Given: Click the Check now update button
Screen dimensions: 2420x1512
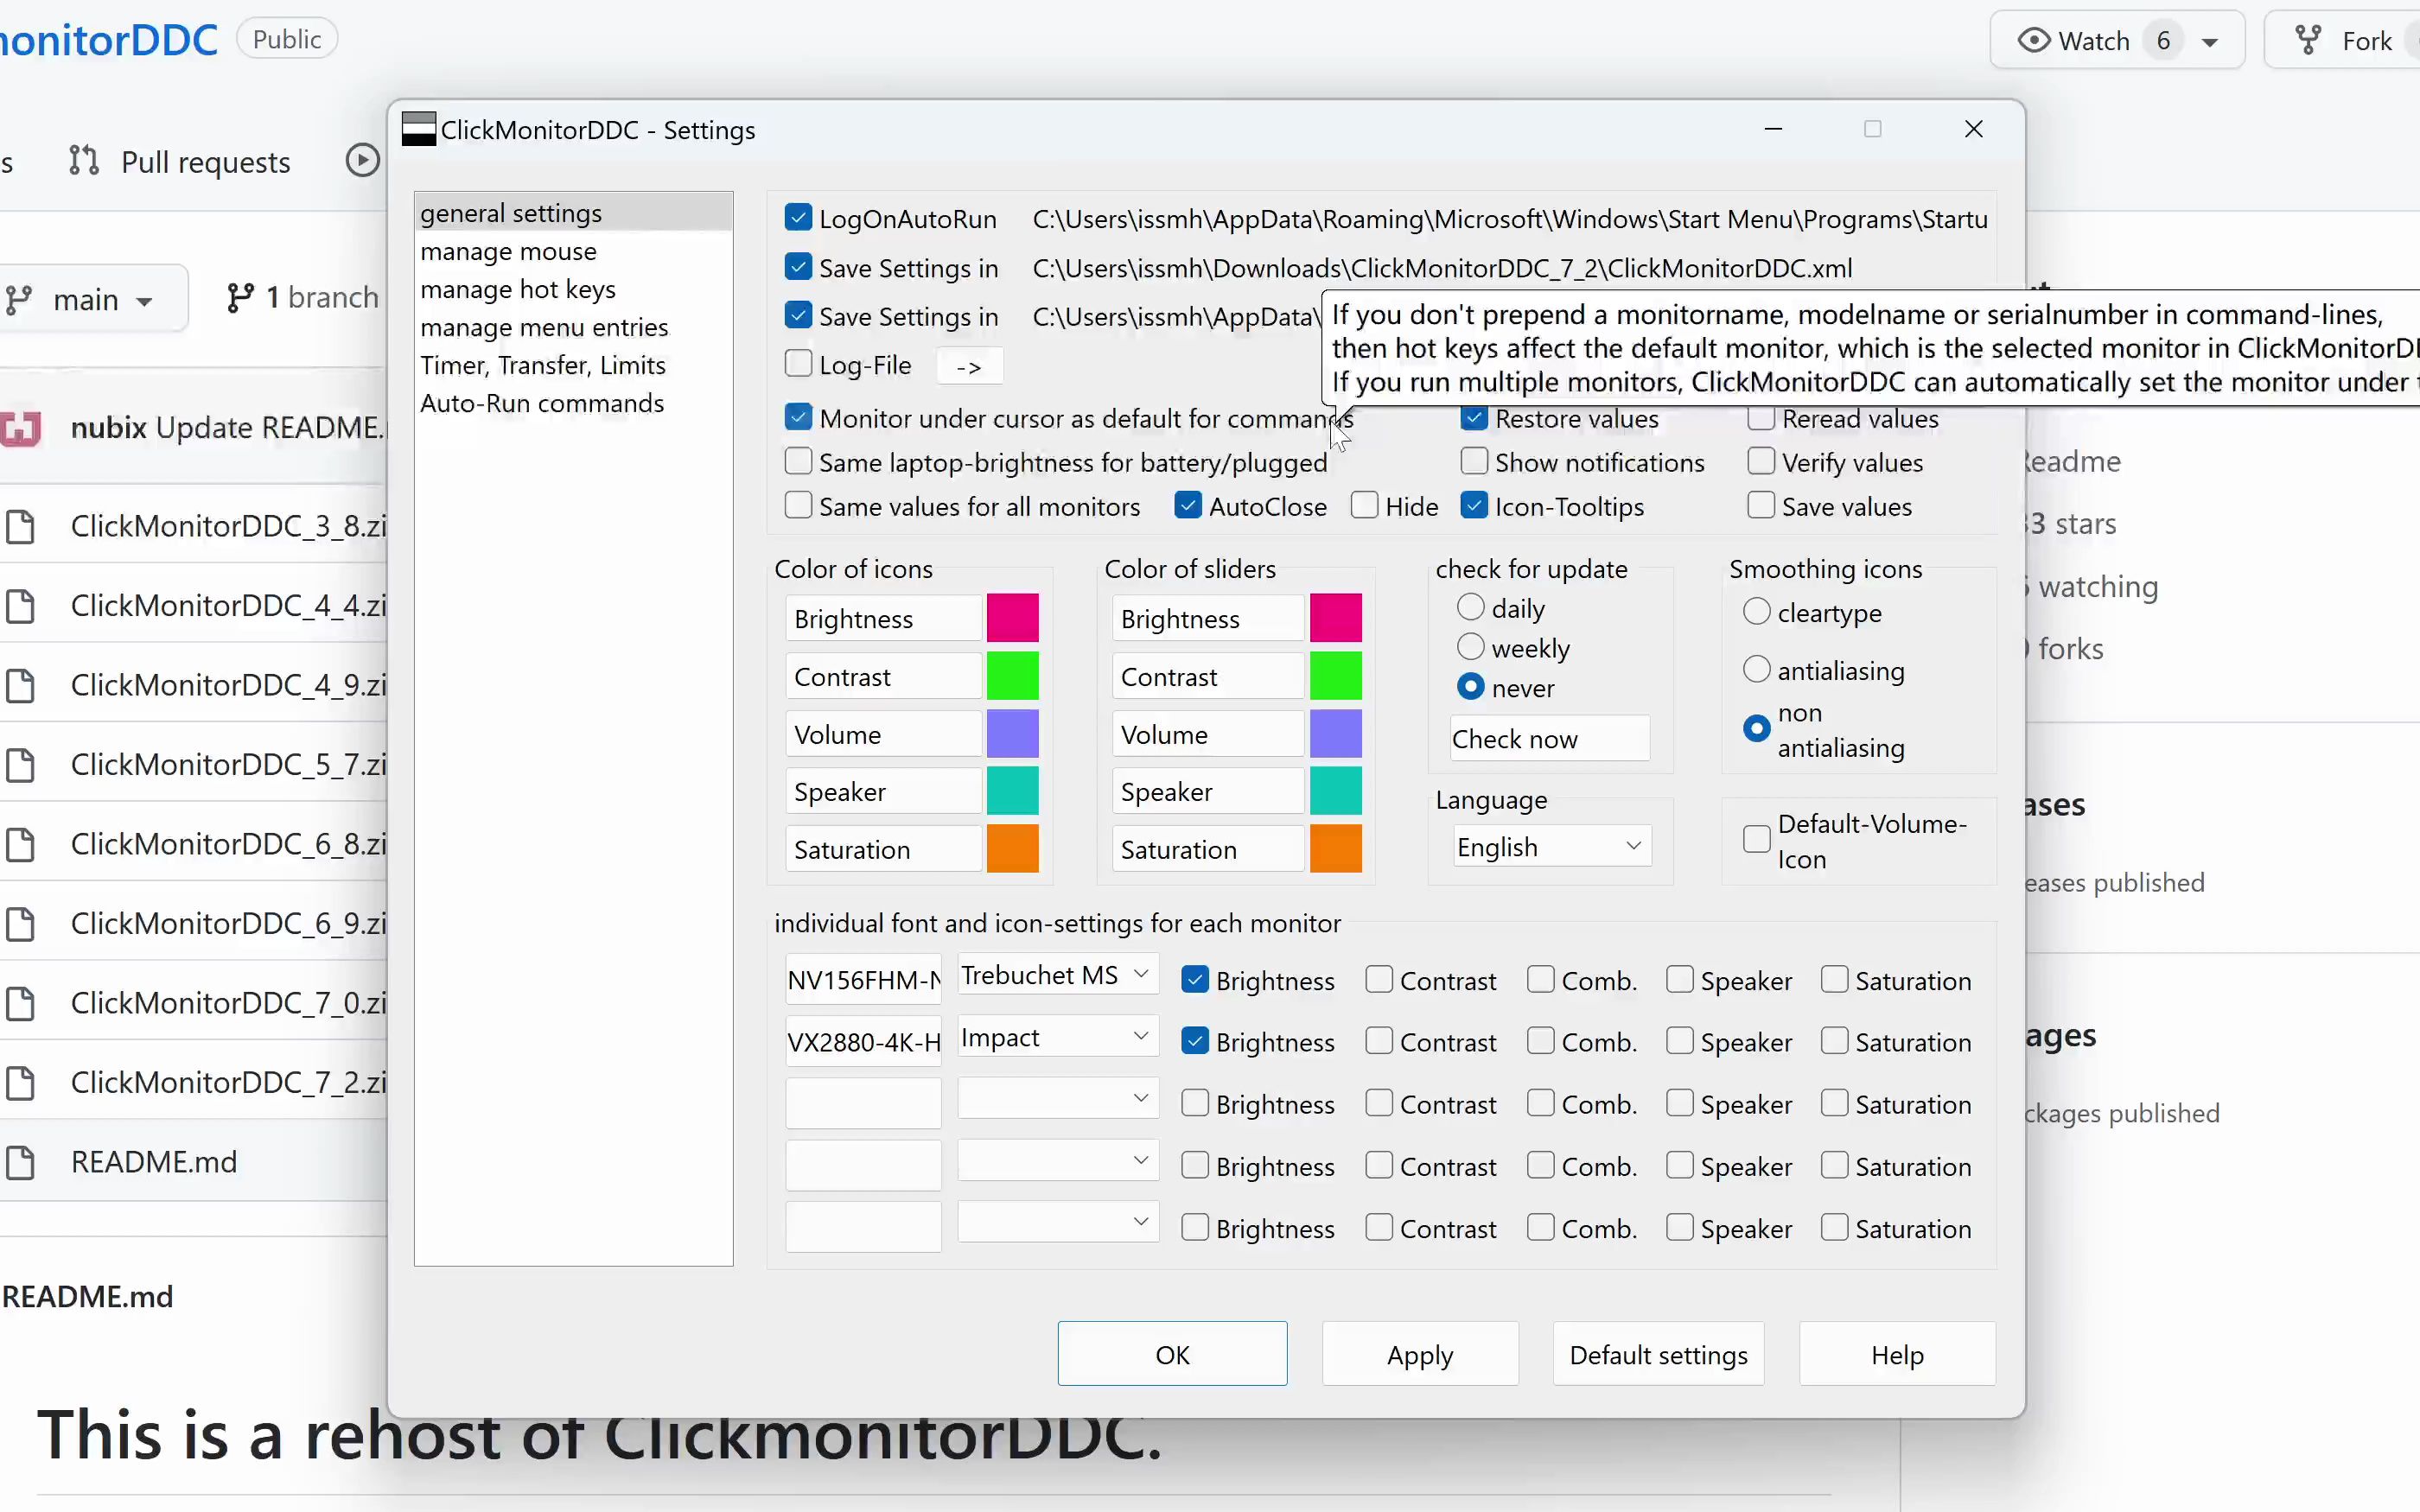Looking at the screenshot, I should [1550, 738].
